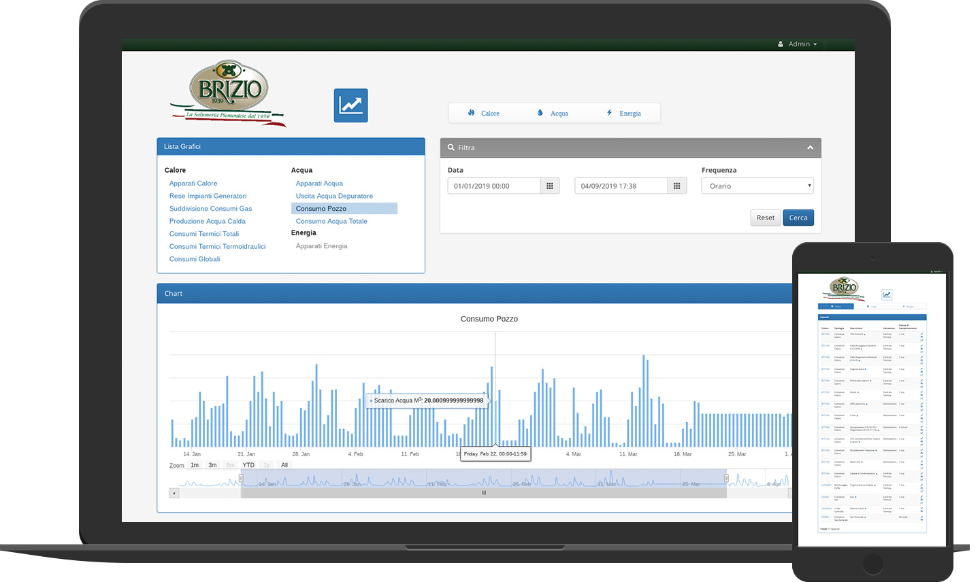Click the flame icon for Calore

(471, 113)
